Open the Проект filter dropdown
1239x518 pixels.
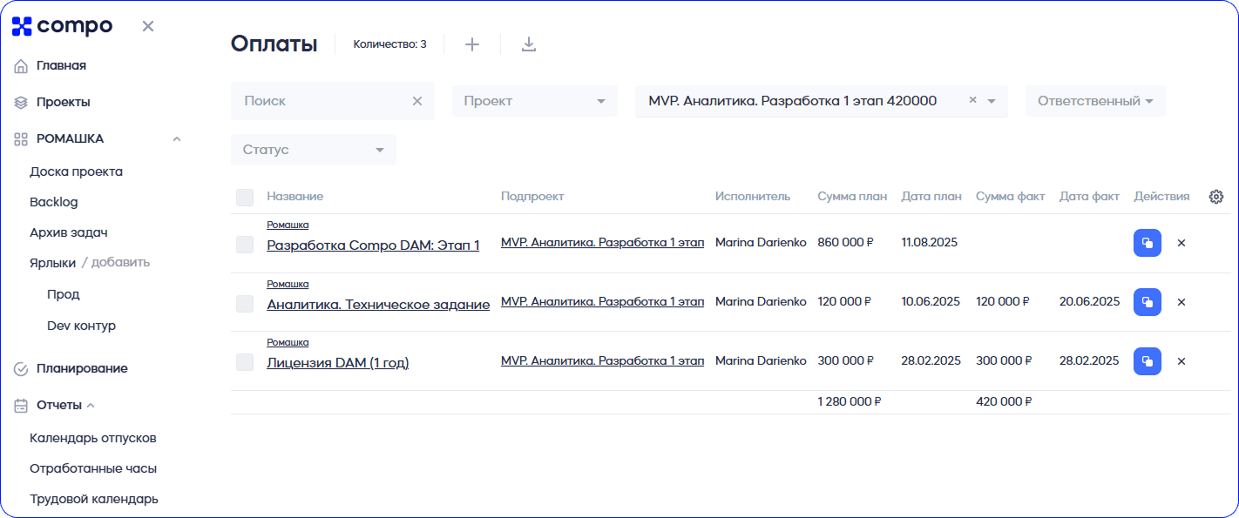[534, 101]
